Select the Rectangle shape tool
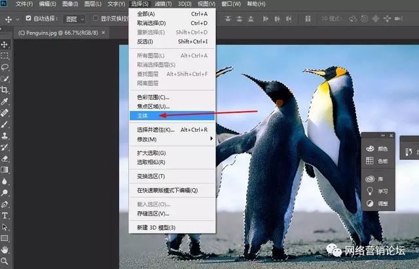 [x=5, y=238]
